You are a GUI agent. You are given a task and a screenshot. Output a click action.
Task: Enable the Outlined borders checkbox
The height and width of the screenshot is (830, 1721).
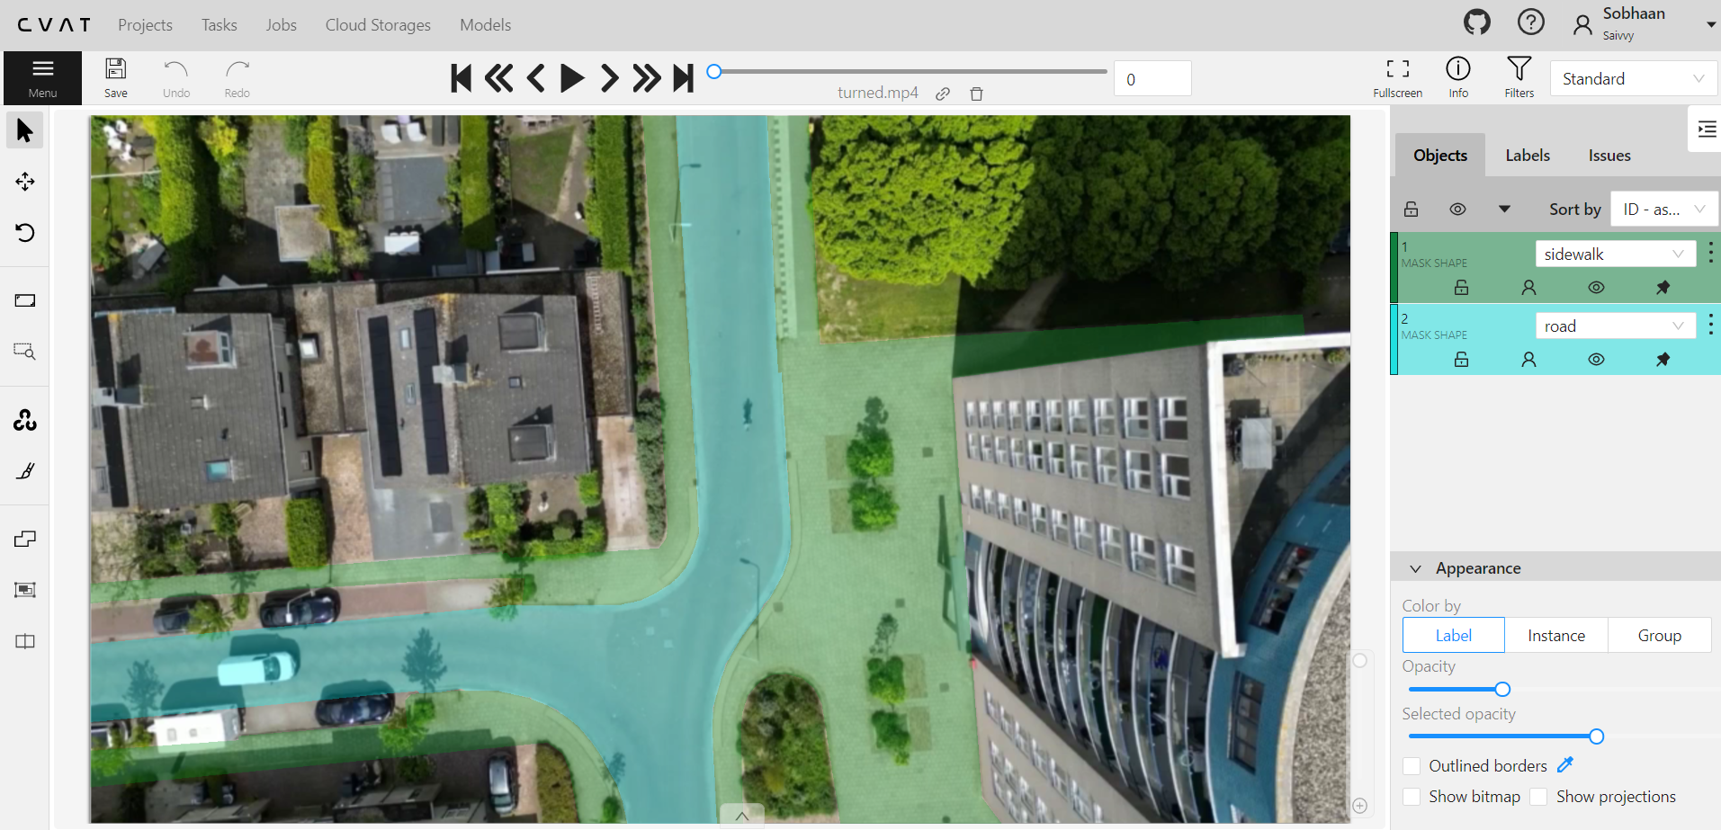1412,766
